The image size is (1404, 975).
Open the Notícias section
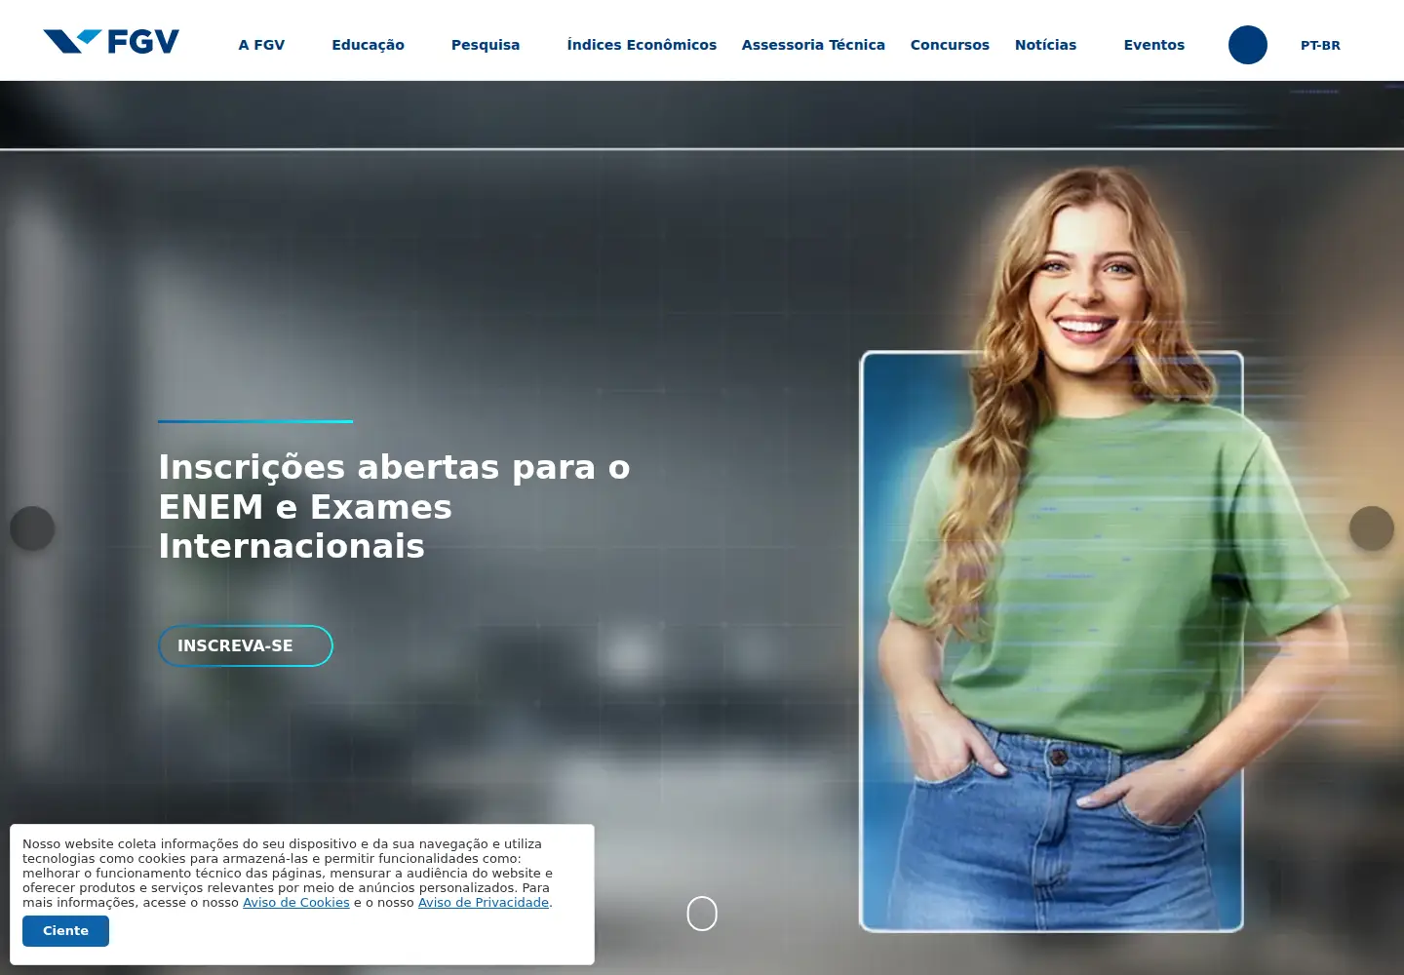(1045, 45)
